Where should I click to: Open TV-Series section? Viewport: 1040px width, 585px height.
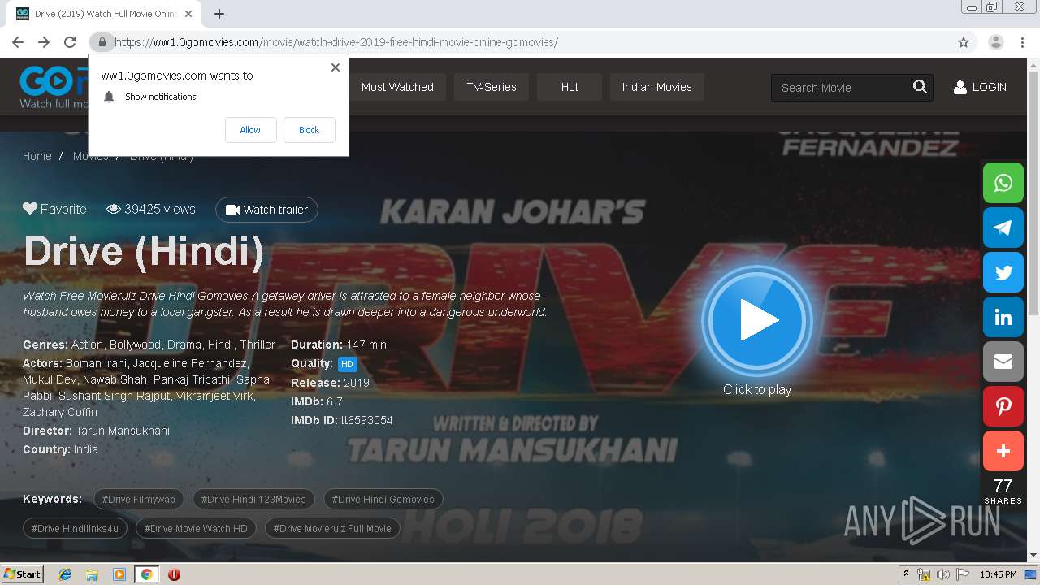click(x=492, y=87)
